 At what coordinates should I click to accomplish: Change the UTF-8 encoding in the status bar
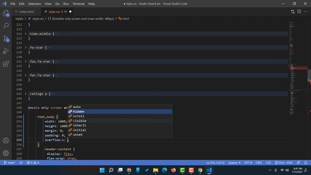pyautogui.click(x=248, y=162)
